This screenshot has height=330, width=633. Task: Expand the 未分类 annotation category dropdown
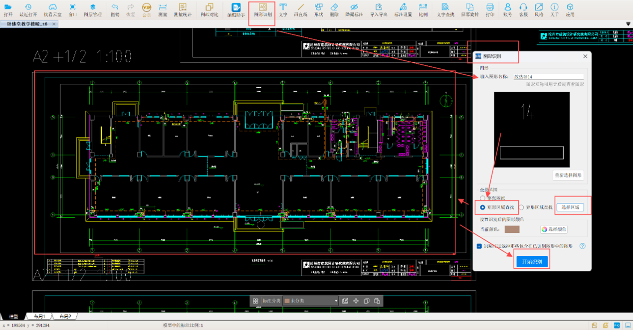point(336,301)
